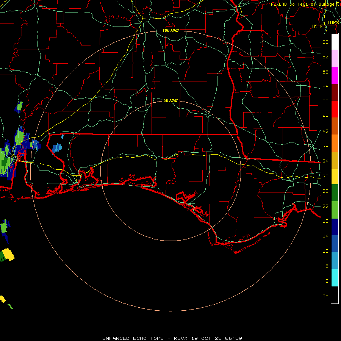Viewport: 341px width, 341px height.
Task: Click the bright red legend swatch near 50
Action: pyautogui.click(x=335, y=109)
